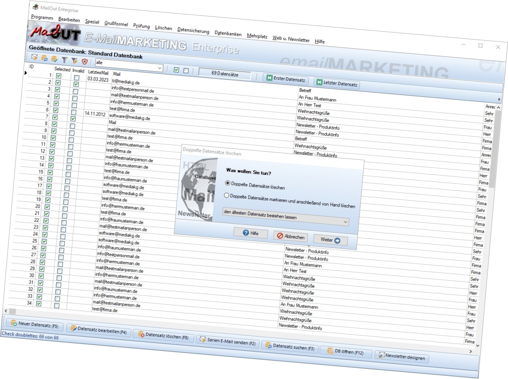Click the select-all checked box toolbar icon
The height and width of the screenshot is (379, 508).
[x=176, y=70]
